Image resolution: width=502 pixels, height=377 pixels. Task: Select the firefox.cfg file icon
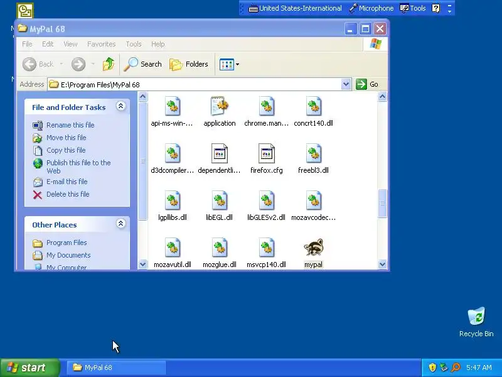[x=266, y=153]
